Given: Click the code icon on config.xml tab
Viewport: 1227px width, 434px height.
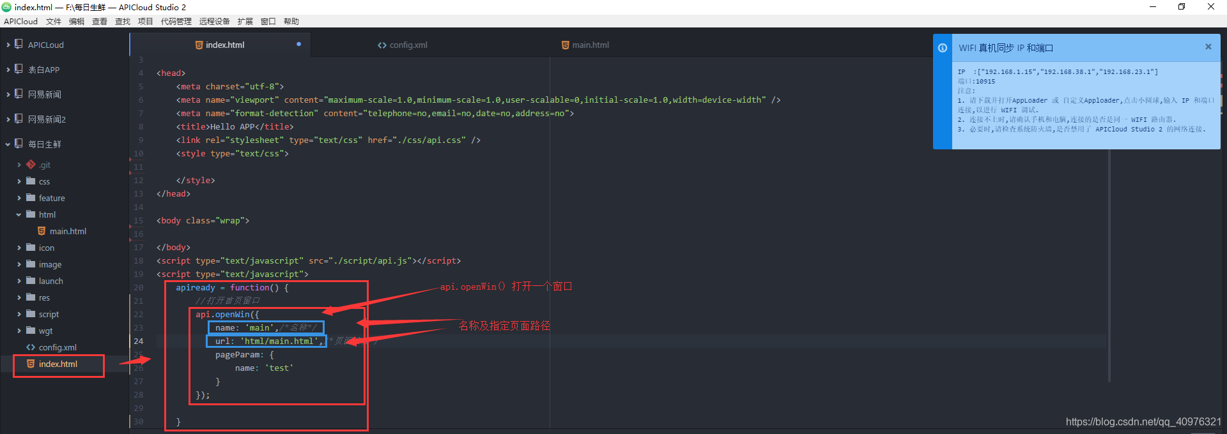Looking at the screenshot, I should click(382, 45).
